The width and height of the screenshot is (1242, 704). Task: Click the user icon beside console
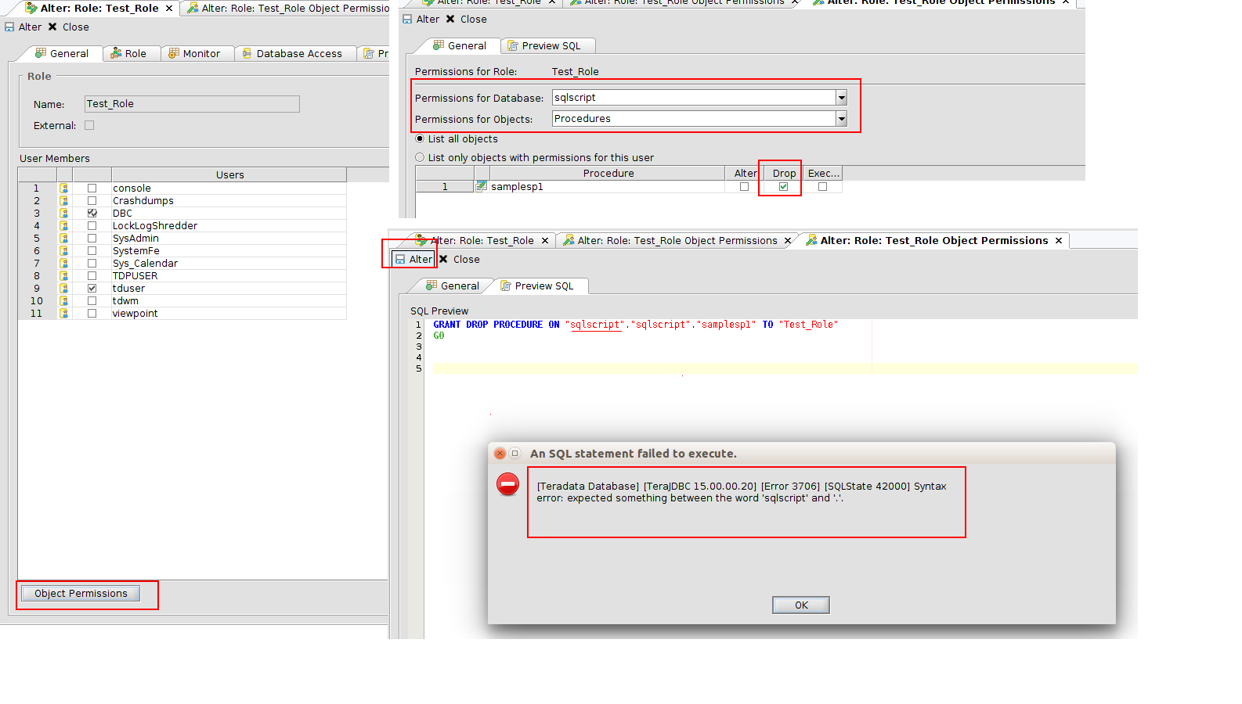64,189
